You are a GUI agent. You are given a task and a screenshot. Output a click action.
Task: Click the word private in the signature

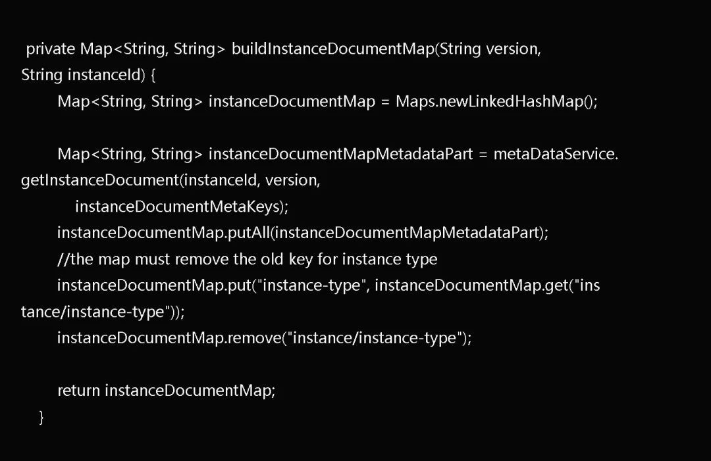click(x=50, y=49)
